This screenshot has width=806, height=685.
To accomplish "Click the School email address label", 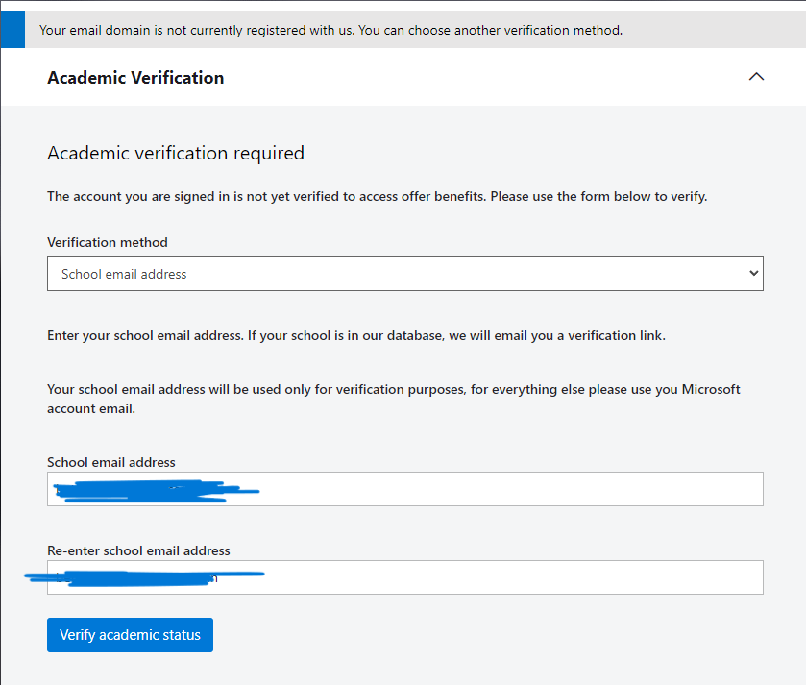I will (x=110, y=462).
